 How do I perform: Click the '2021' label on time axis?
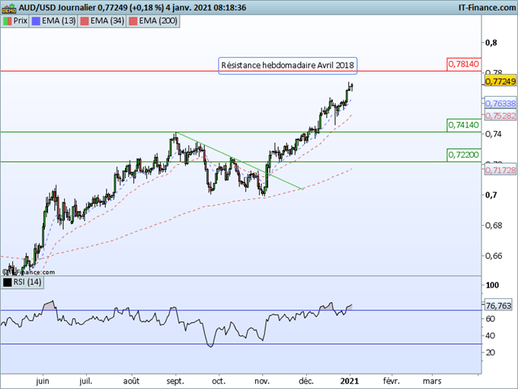click(350, 381)
